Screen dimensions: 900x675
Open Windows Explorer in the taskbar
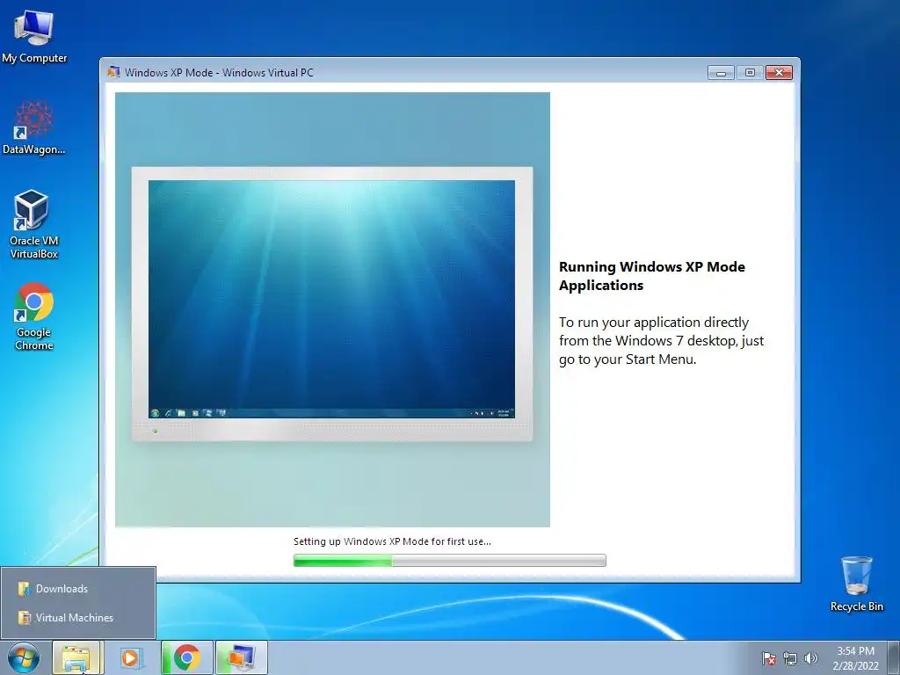point(76,657)
